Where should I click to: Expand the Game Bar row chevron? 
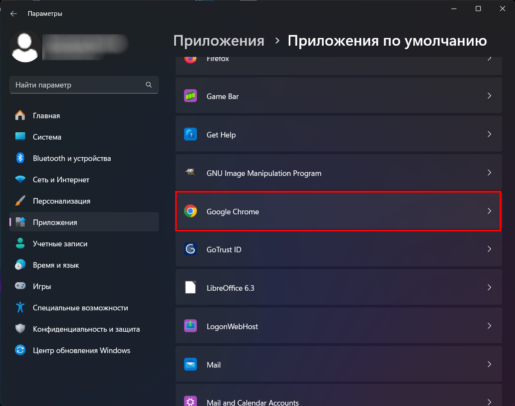(x=489, y=96)
